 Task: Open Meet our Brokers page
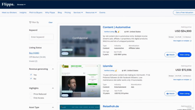click(x=9, y=13)
